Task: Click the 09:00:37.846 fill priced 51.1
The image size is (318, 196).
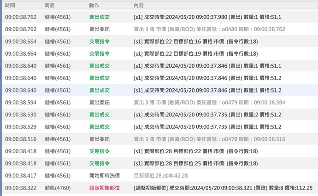Action: coord(207,66)
